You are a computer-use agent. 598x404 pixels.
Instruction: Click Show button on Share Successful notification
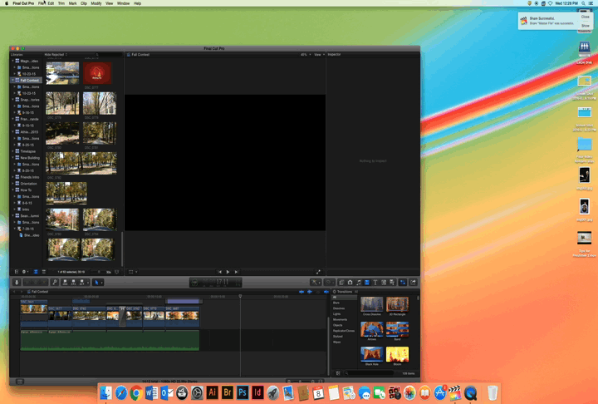[586, 26]
